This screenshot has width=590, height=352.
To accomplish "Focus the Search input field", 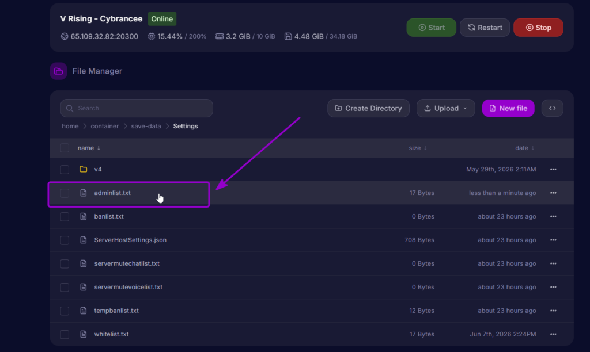I will 137,108.
